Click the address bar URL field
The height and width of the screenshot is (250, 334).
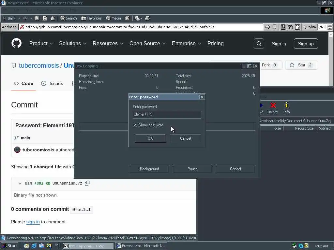141,27
